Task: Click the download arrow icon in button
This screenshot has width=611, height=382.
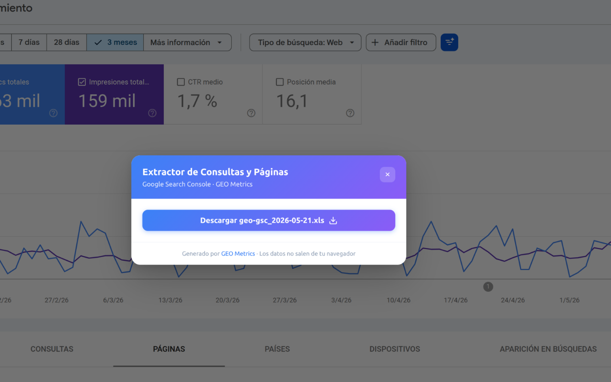Action: coord(333,221)
